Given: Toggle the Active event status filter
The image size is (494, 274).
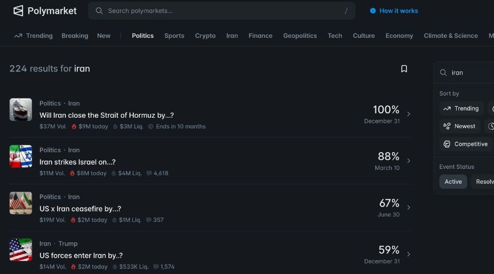Looking at the screenshot, I should [453, 182].
